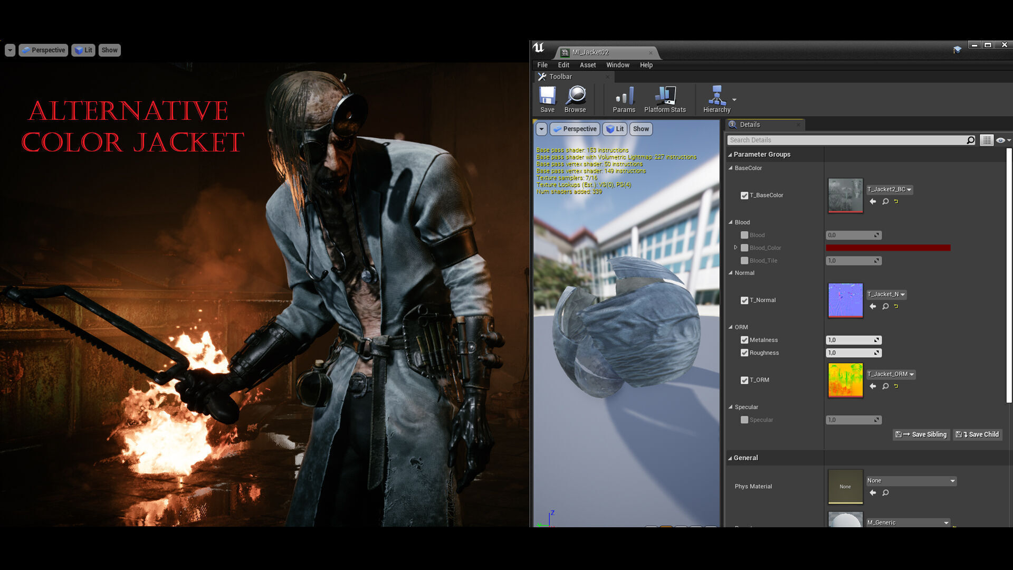
Task: Open the Asset menu
Action: [587, 65]
